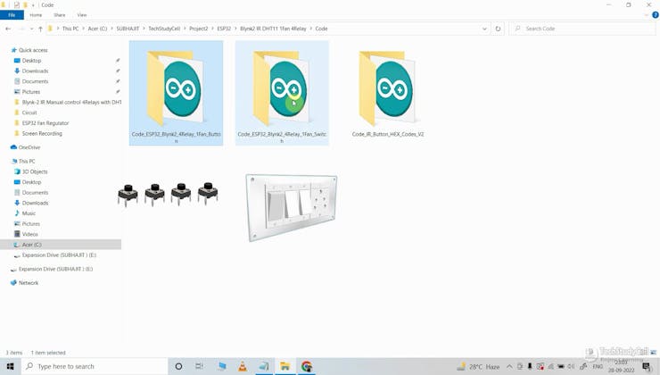Screen dimensions: 660x375
Task: Open File Explorer taskbar icon
Action: [x=285, y=366]
